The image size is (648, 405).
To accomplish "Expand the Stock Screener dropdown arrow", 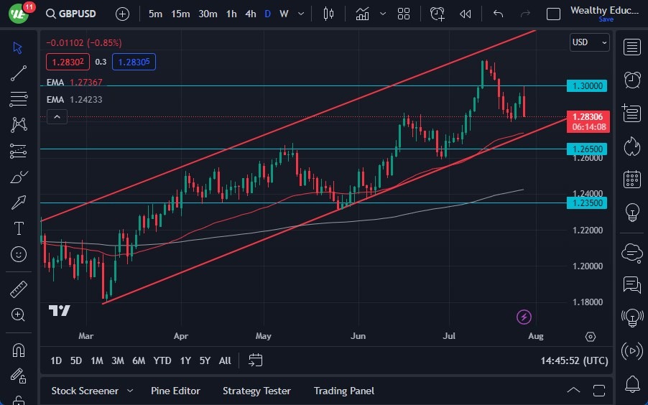I will tap(130, 391).
